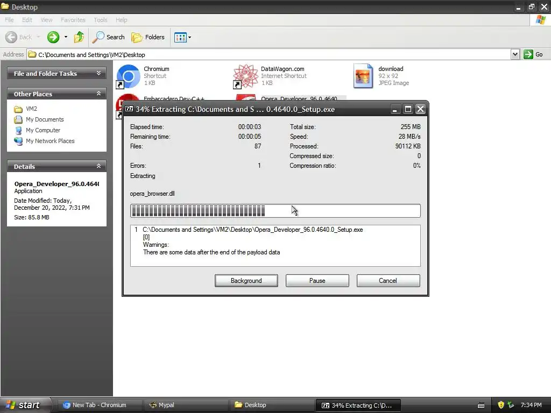
Task: Select the Opera_Developer_96.0.4640 file
Action: click(299, 99)
